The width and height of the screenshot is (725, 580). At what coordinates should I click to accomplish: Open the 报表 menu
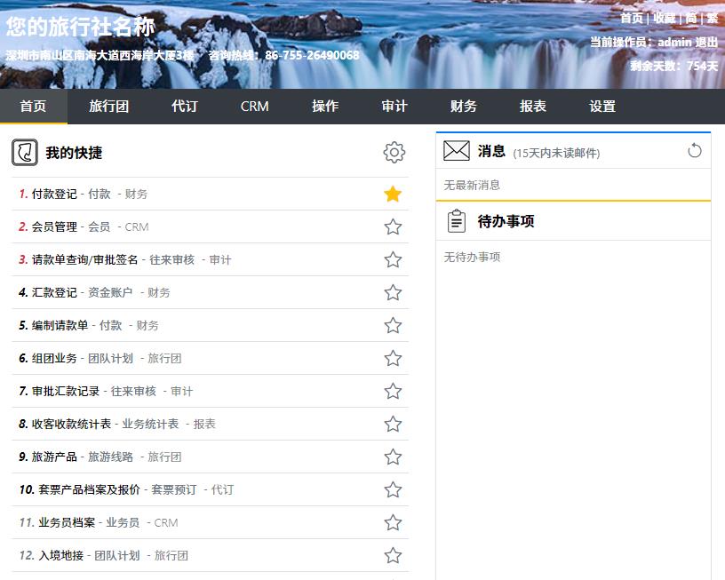533,107
